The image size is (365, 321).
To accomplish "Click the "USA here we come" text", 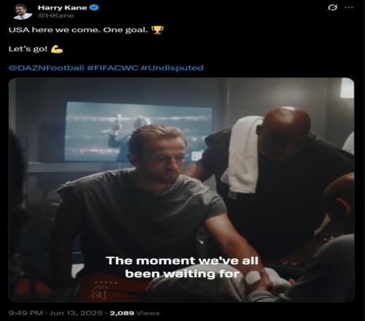I will 54,30.
